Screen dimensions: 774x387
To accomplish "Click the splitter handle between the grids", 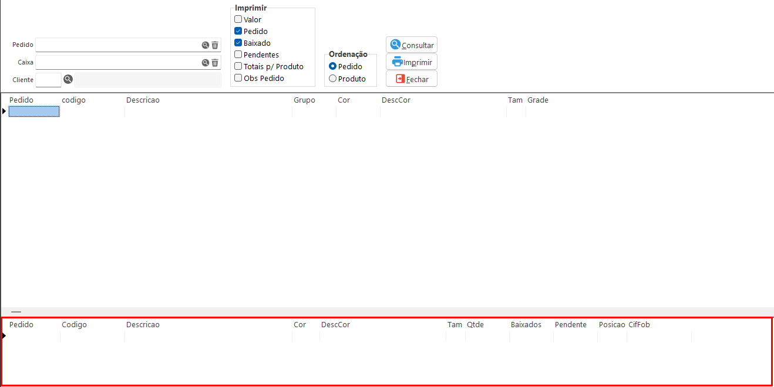I will 16,312.
